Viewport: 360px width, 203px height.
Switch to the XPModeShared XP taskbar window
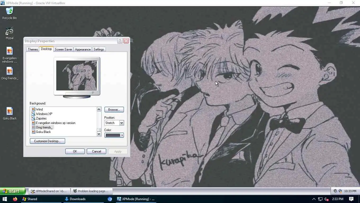(x=49, y=191)
